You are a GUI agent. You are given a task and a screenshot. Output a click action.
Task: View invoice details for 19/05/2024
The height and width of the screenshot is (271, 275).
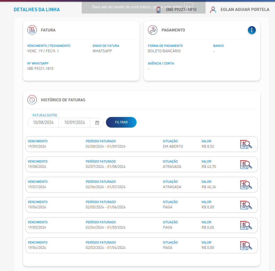(x=246, y=225)
